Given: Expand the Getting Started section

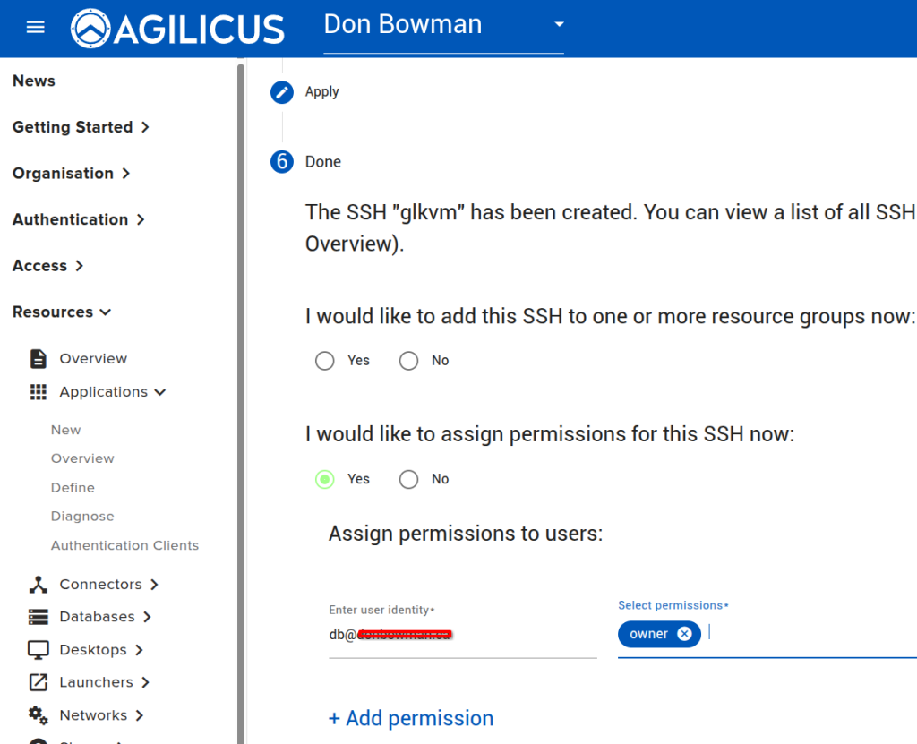Looking at the screenshot, I should pos(81,127).
